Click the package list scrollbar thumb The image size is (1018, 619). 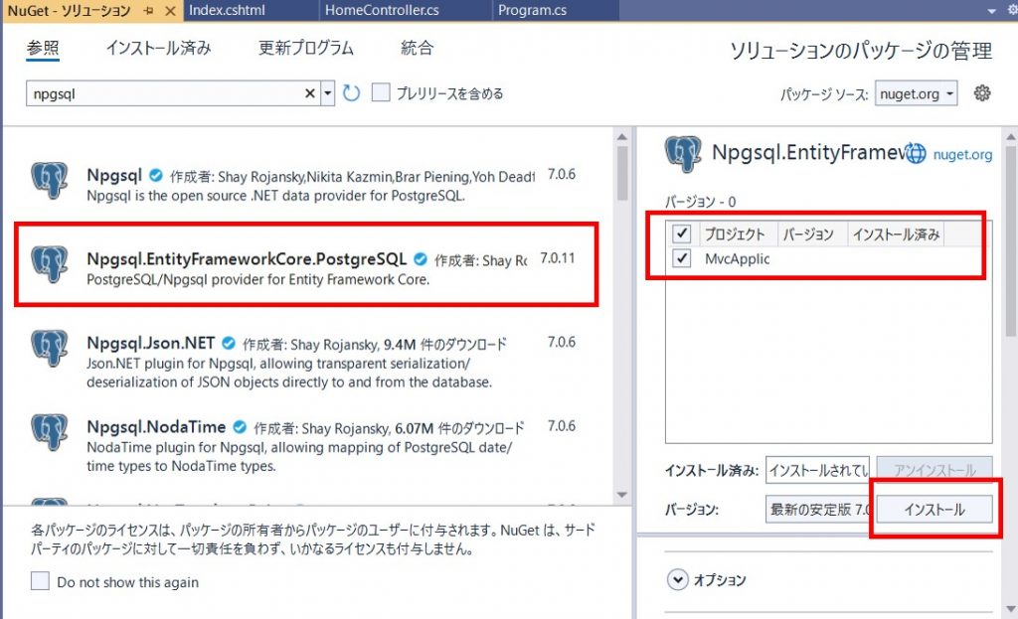tap(622, 173)
